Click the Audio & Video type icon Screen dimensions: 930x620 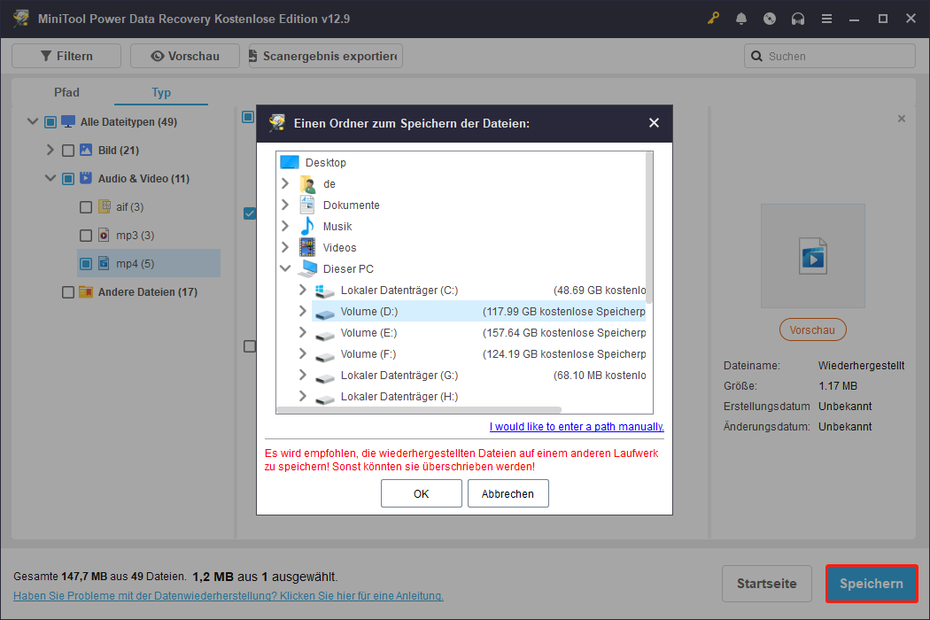[x=86, y=178]
